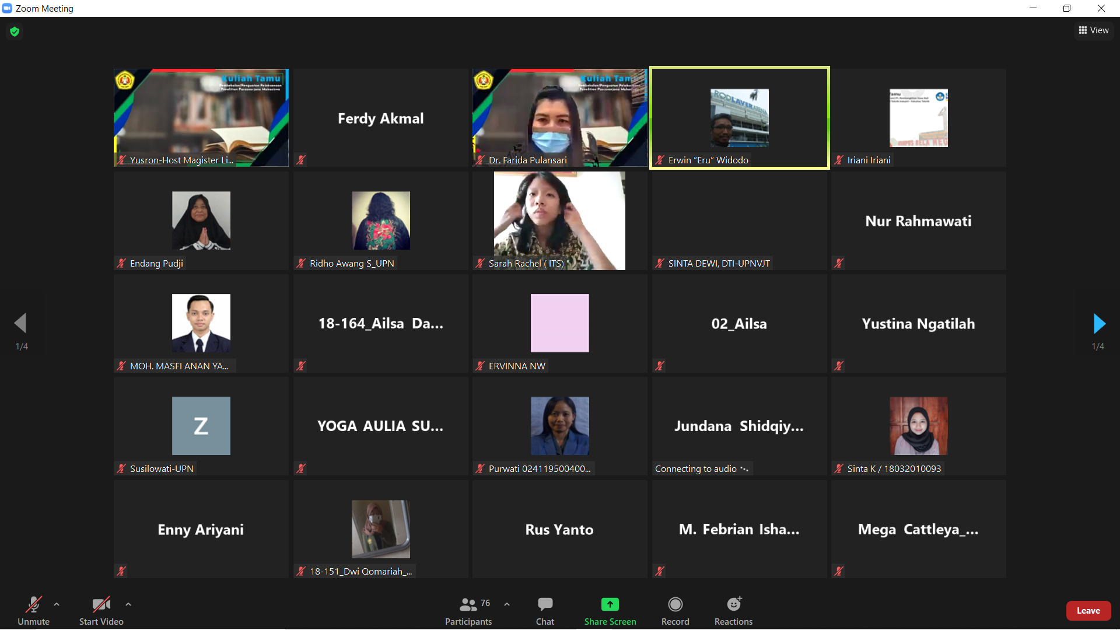Expand audio options arrow beside Unmute
Screen dimensions: 1120x630
click(x=57, y=604)
